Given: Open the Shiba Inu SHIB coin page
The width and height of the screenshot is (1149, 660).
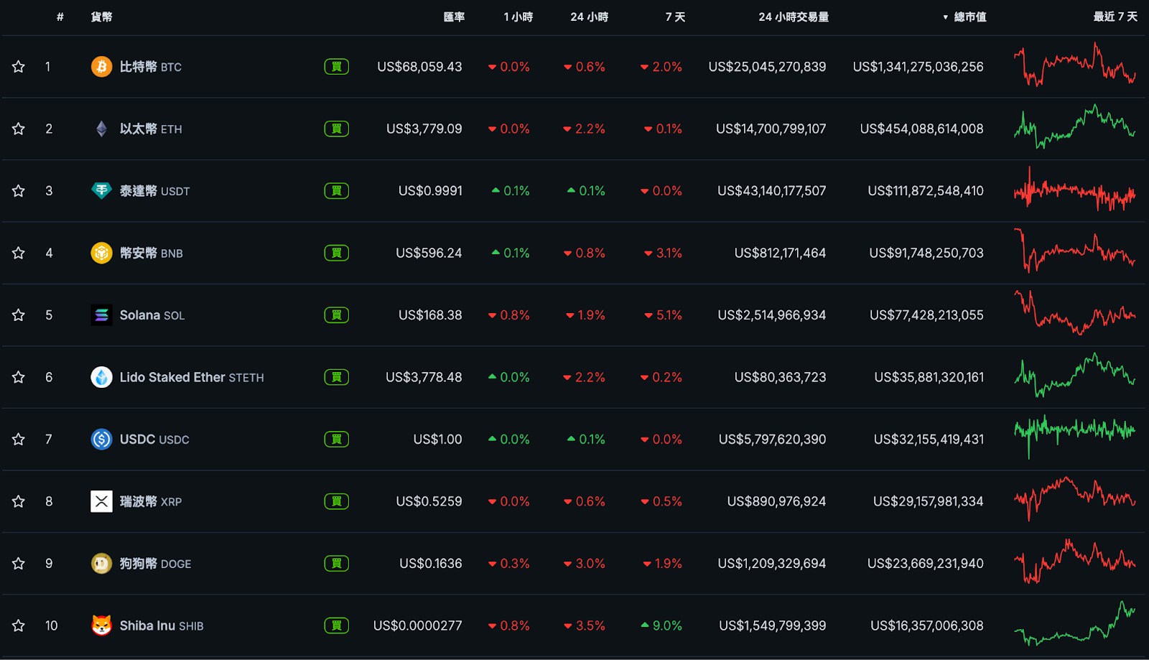Looking at the screenshot, I should point(162,626).
